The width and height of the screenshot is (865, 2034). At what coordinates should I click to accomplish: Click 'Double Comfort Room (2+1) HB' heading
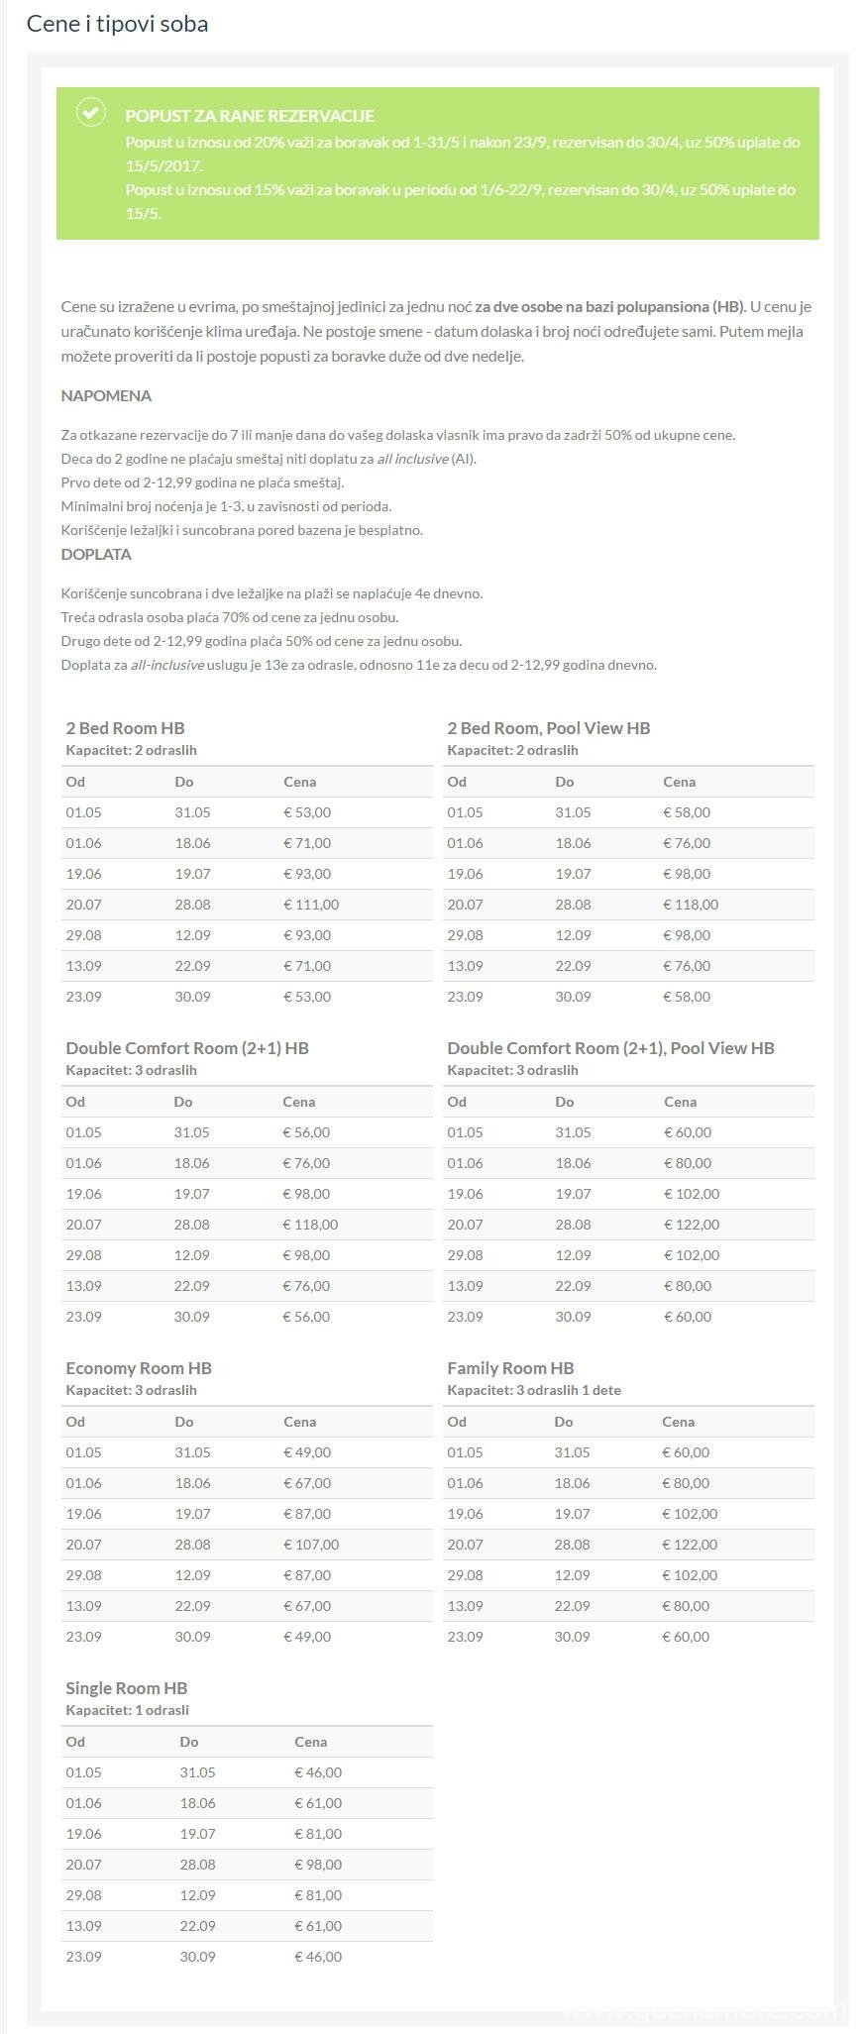(187, 1048)
